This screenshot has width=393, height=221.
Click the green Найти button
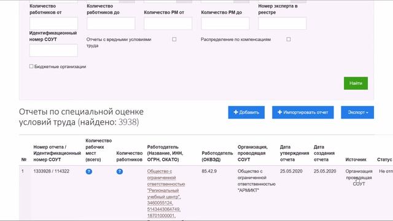356,83
